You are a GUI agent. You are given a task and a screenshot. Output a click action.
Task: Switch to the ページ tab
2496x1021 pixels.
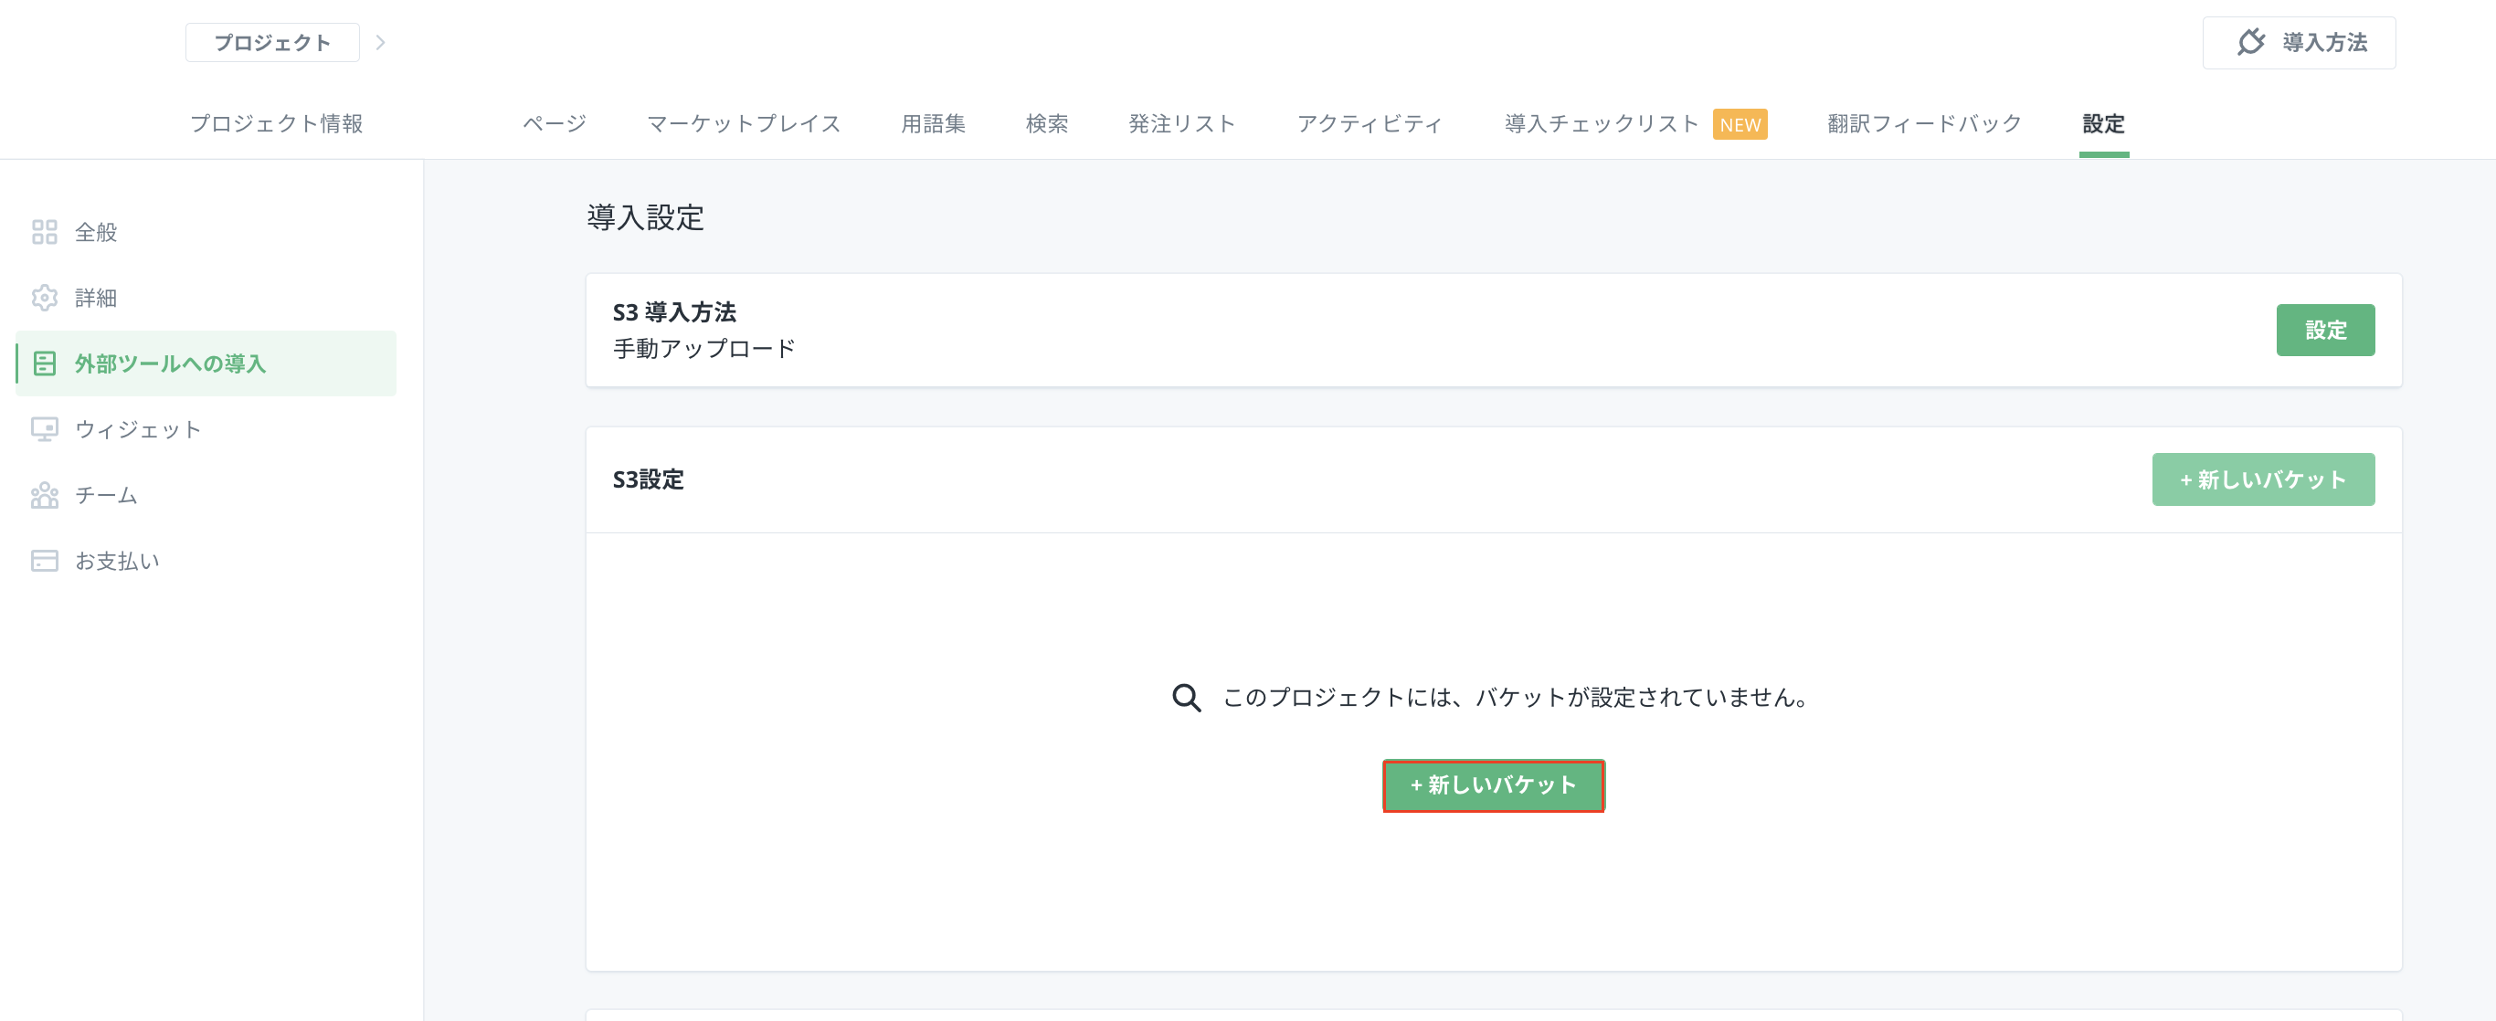pos(555,124)
